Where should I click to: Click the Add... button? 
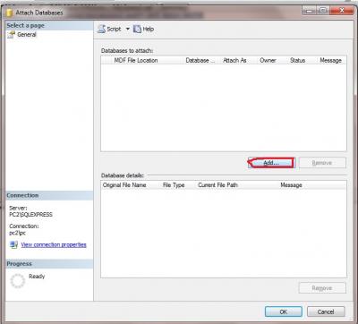pos(271,163)
